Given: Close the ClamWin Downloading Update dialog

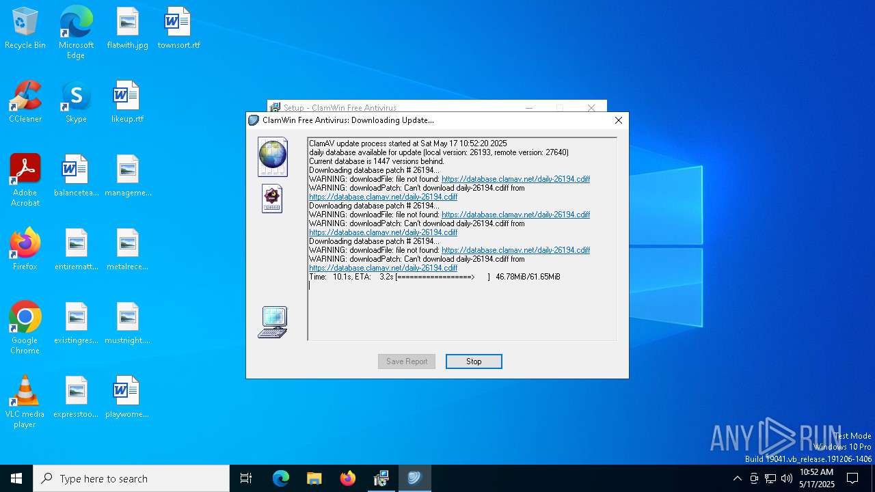Looking at the screenshot, I should coord(619,120).
